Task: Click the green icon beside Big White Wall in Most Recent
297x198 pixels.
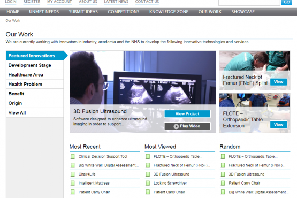Action: (x=73, y=165)
